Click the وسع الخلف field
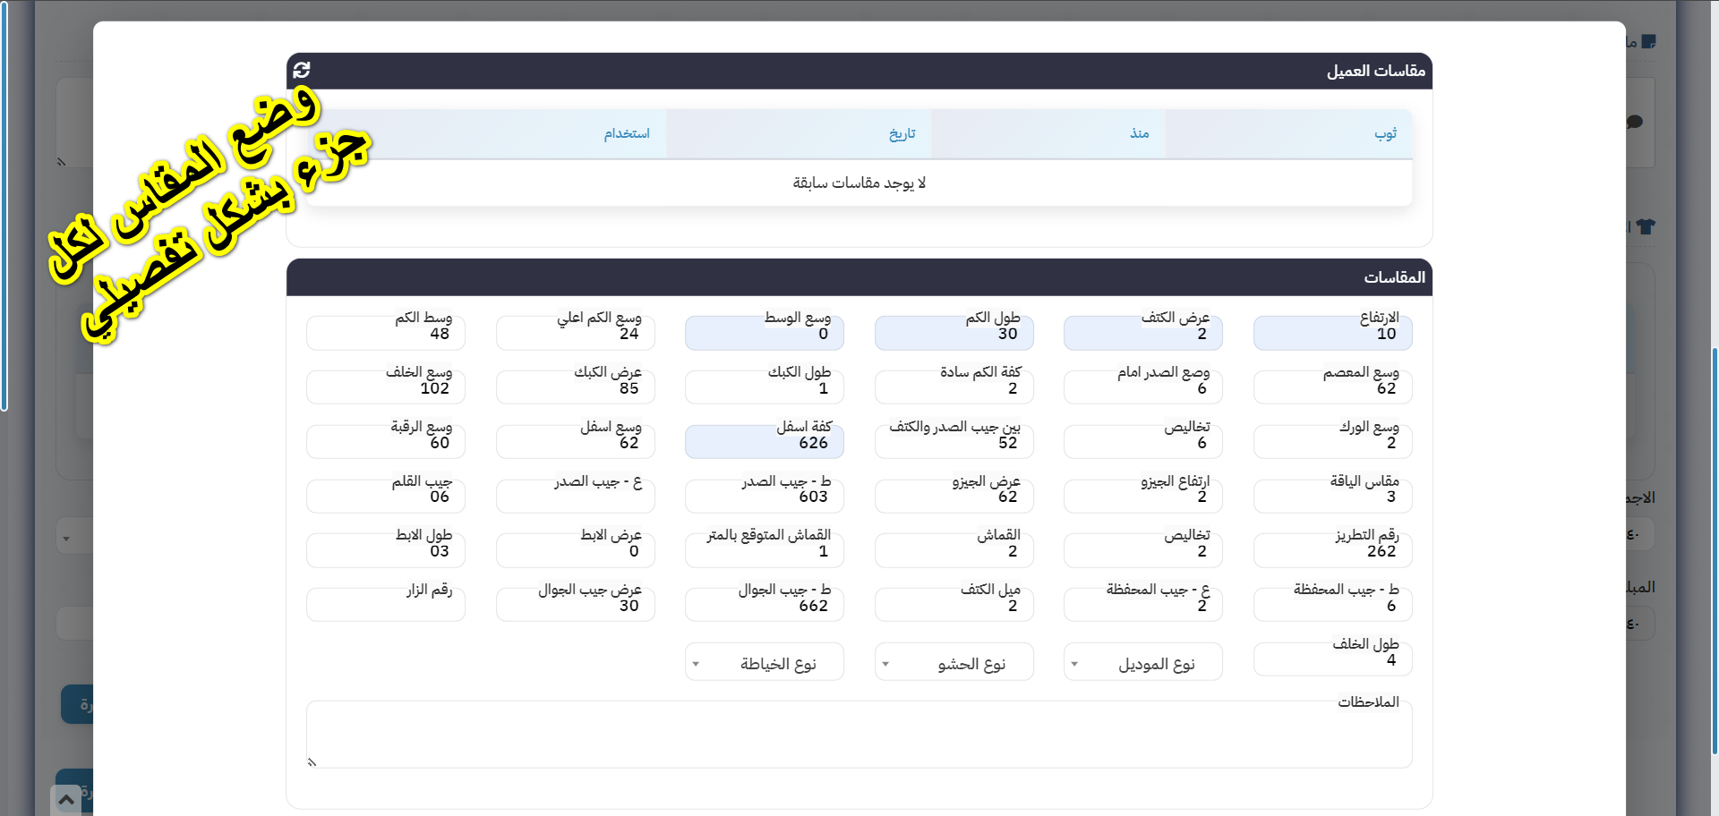This screenshot has width=1719, height=816. tap(386, 387)
